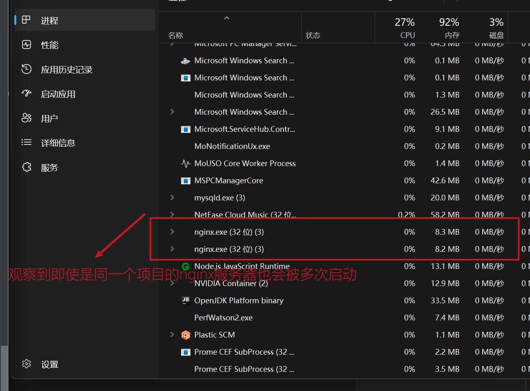Screen dimensions: 530x391
Task: Open the 设置 settings gear icon
Action: [26, 364]
